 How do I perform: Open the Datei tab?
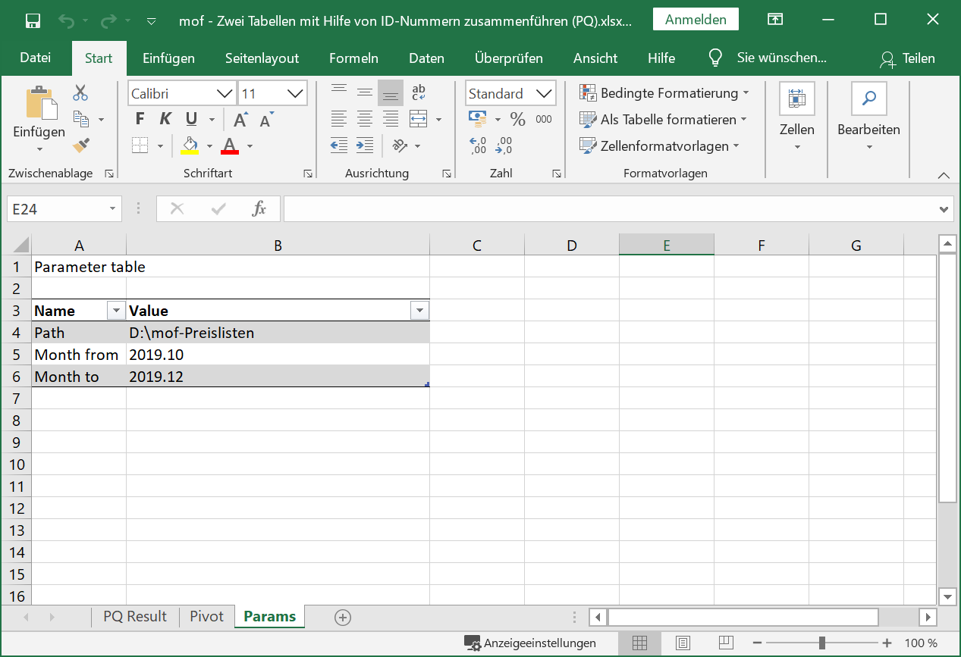coord(36,58)
